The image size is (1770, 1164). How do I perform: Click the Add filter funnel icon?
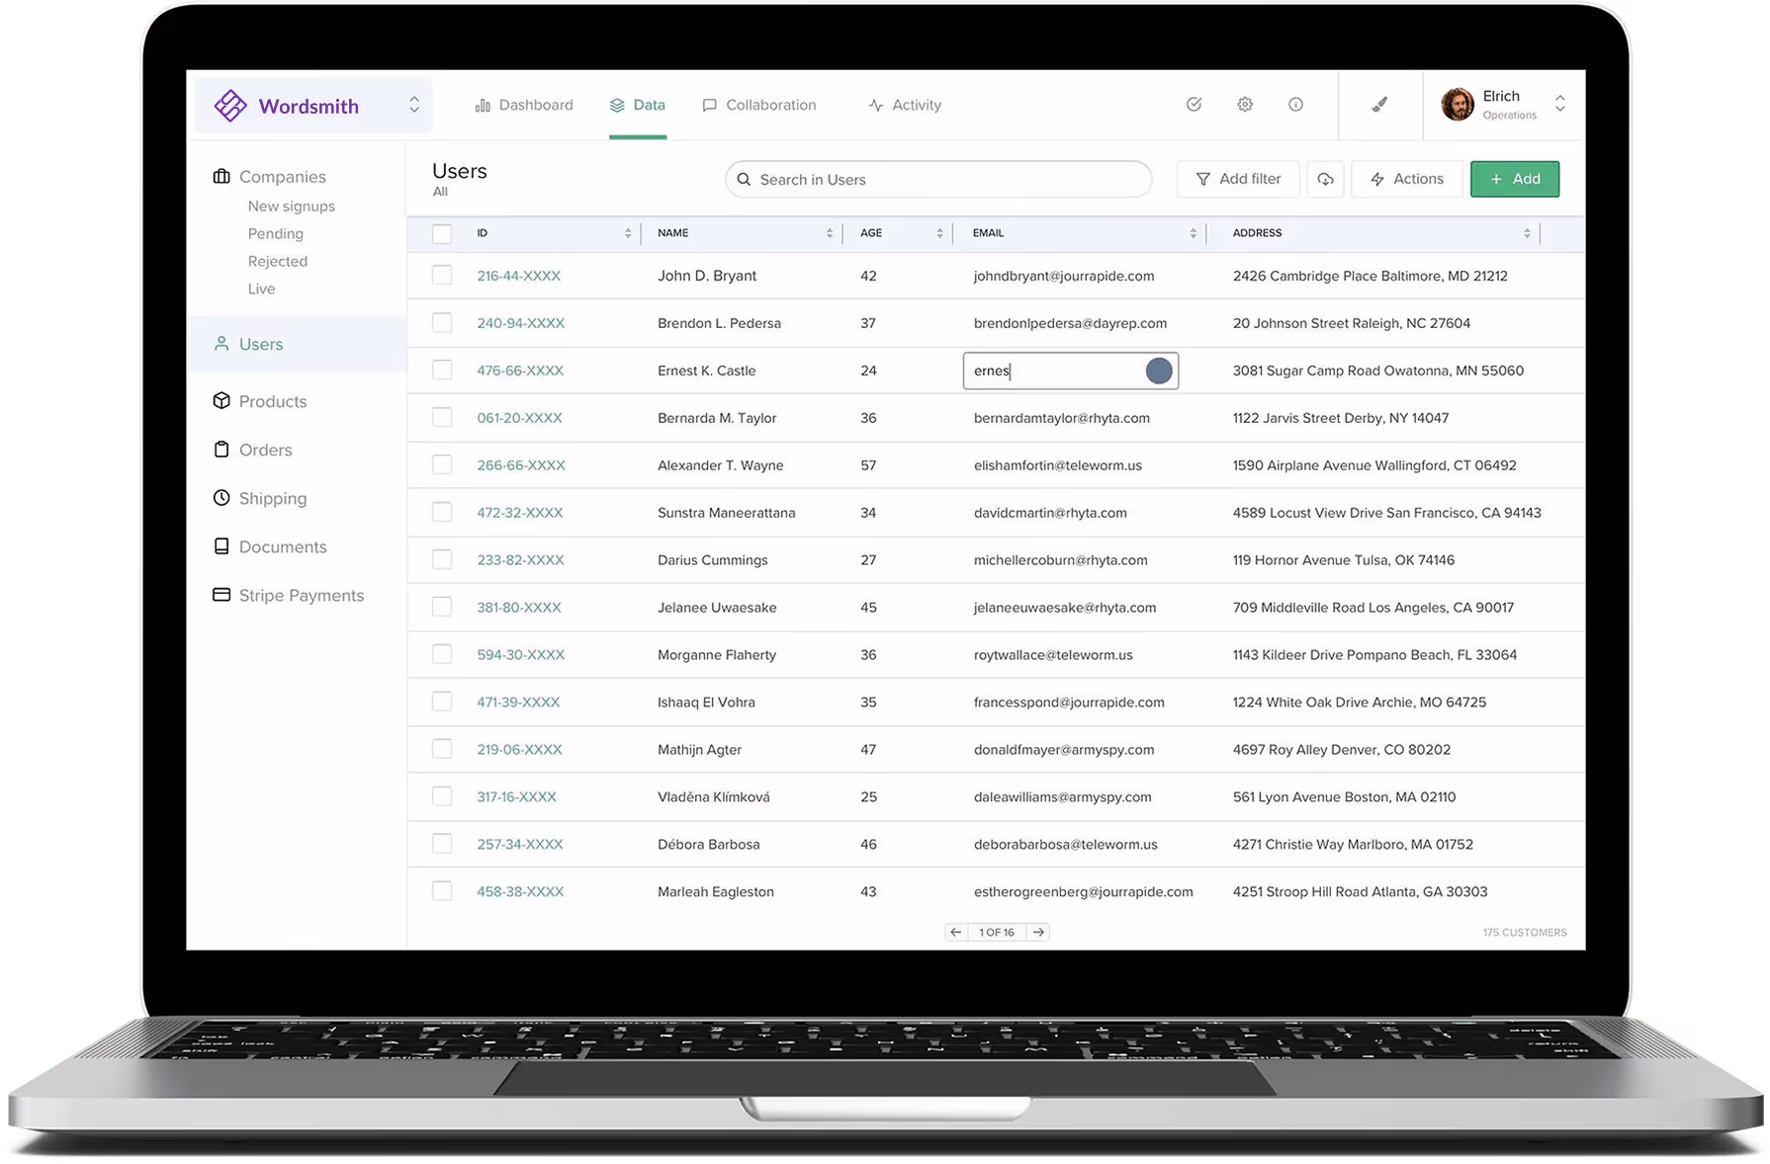[x=1203, y=179]
